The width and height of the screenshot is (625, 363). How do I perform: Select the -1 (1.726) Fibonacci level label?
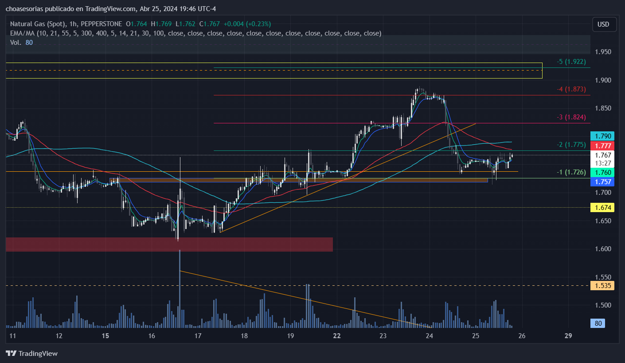tap(571, 172)
